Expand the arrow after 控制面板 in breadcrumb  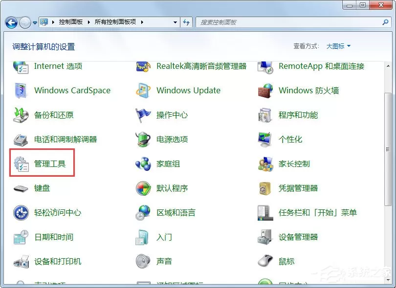tap(88, 22)
